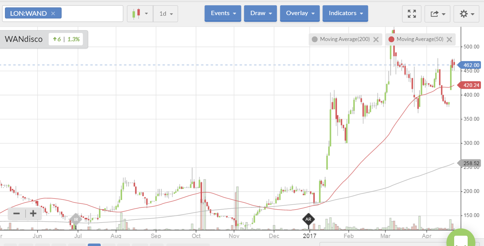The image size is (484, 246).
Task: Remove the Moving Average(50) overlay
Action: pos(449,39)
